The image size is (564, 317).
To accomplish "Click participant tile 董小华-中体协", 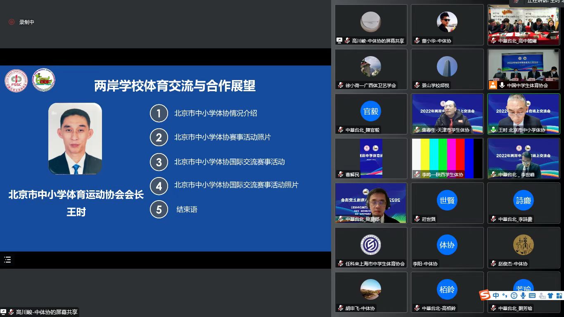I will point(447,25).
